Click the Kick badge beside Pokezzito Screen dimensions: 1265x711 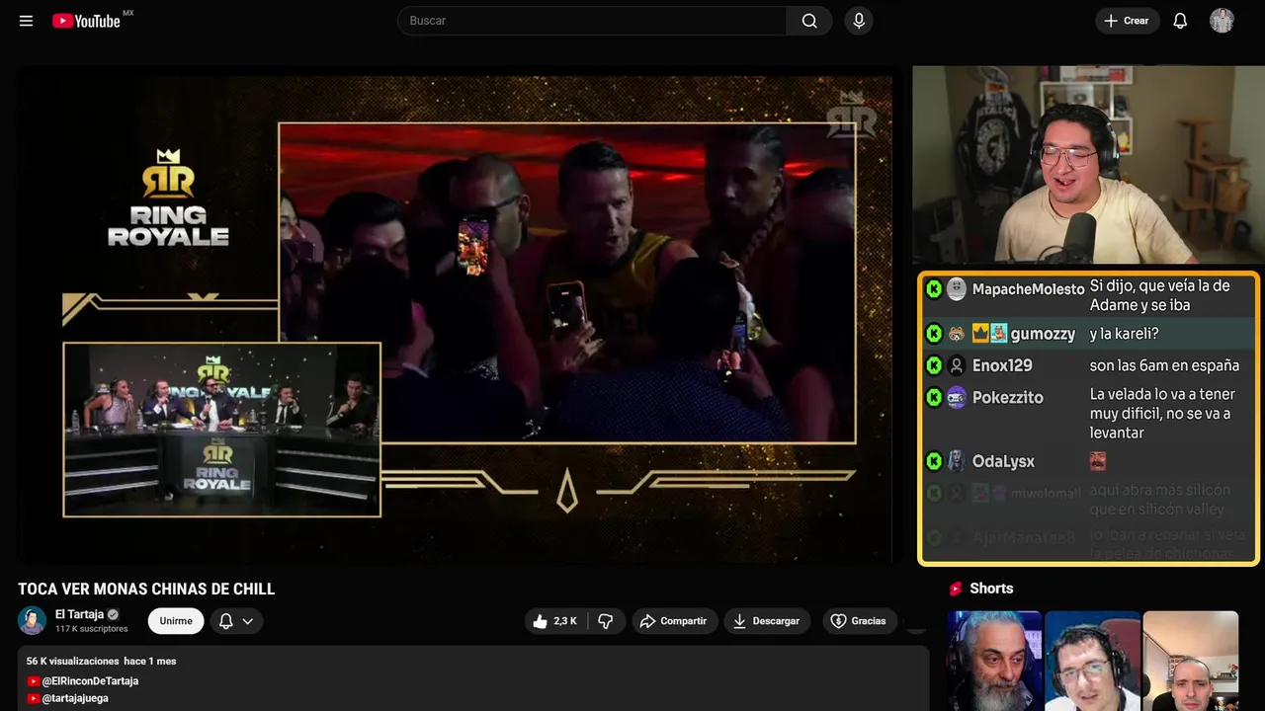[934, 398]
